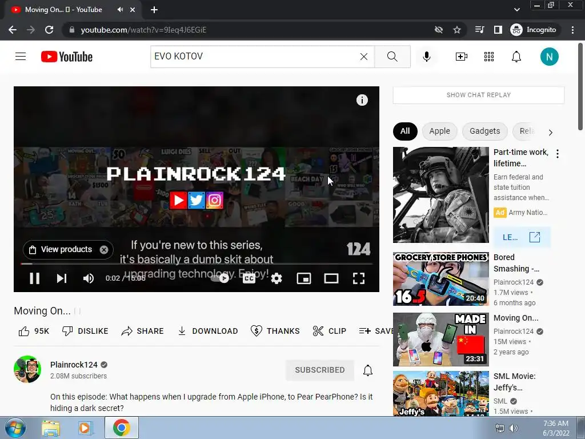This screenshot has width=585, height=439.
Task: Select the Apple filter chip
Action: (x=439, y=131)
